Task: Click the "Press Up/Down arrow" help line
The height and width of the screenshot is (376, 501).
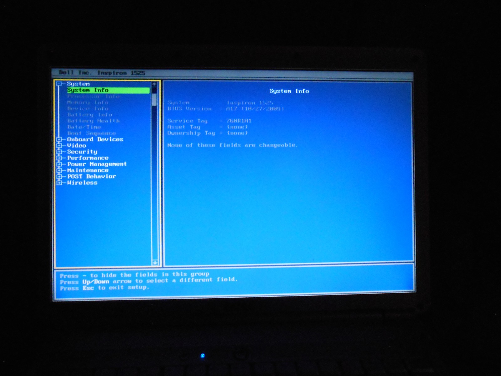Action: tap(149, 281)
